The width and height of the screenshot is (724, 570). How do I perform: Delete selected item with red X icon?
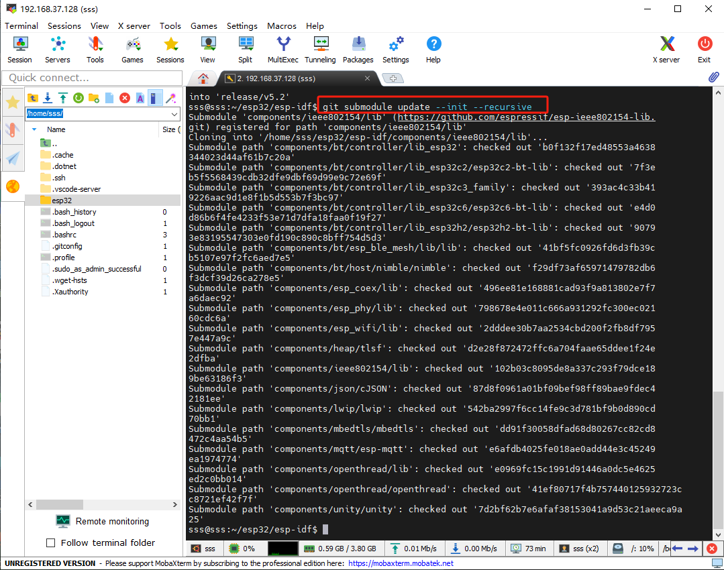tap(125, 98)
